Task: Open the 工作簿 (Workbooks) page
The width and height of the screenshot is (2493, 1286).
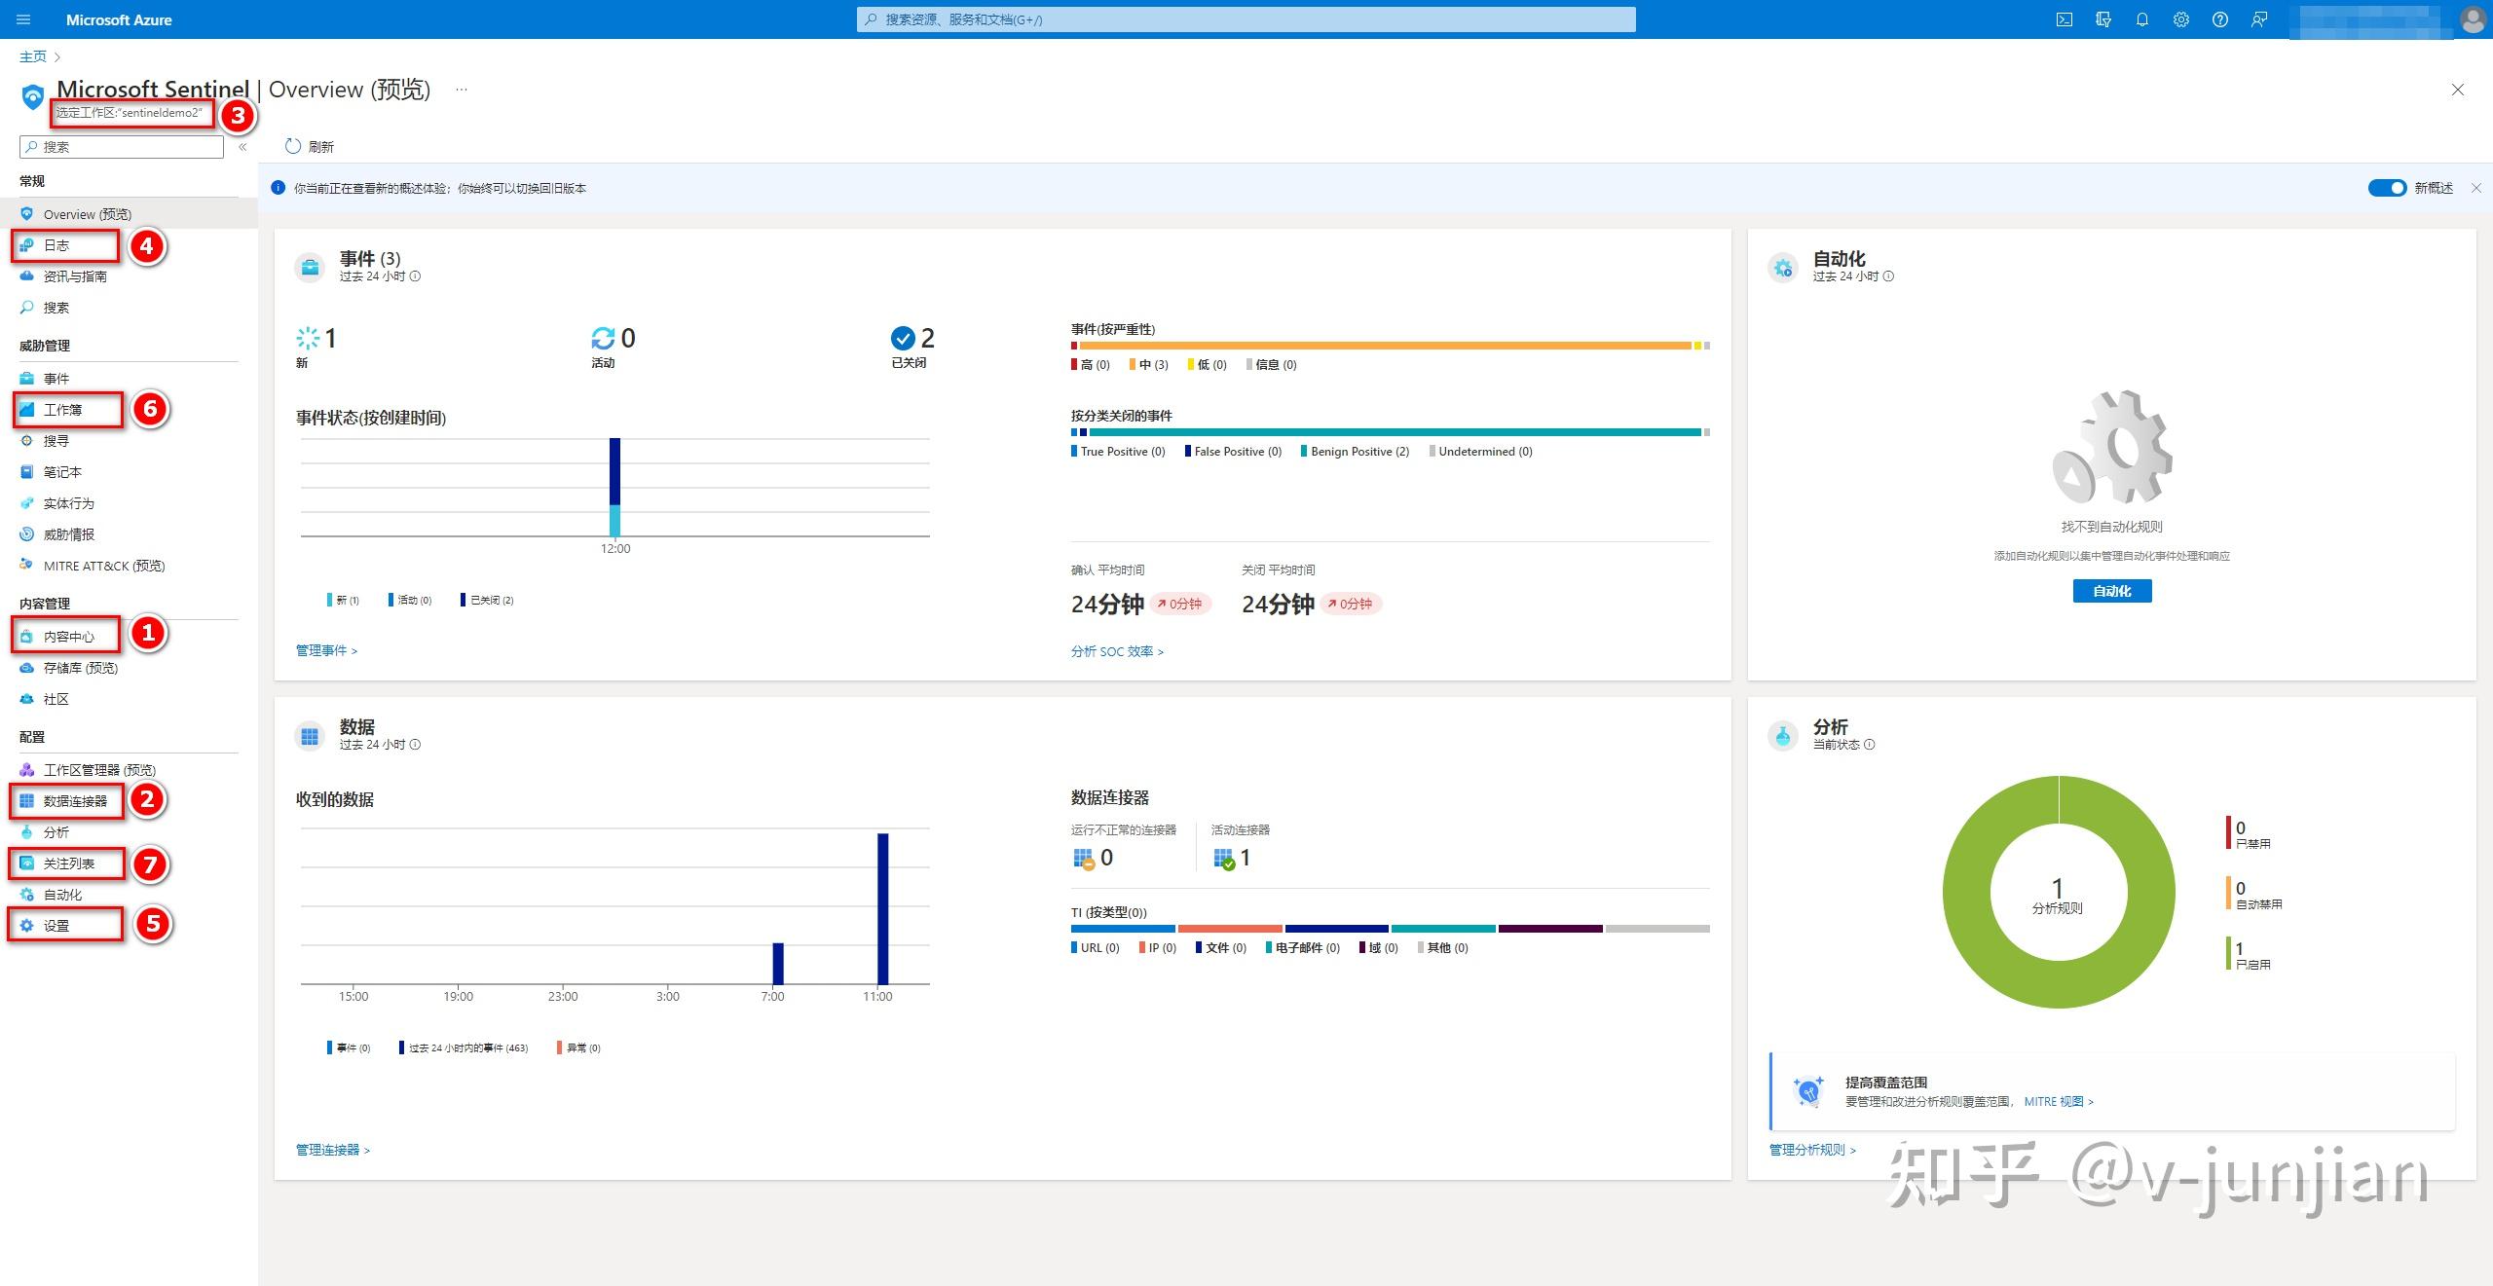Action: [62, 409]
